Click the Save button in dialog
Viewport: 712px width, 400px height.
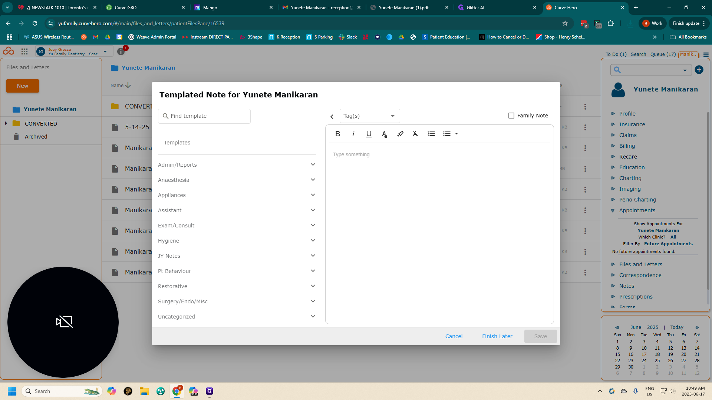click(x=540, y=336)
